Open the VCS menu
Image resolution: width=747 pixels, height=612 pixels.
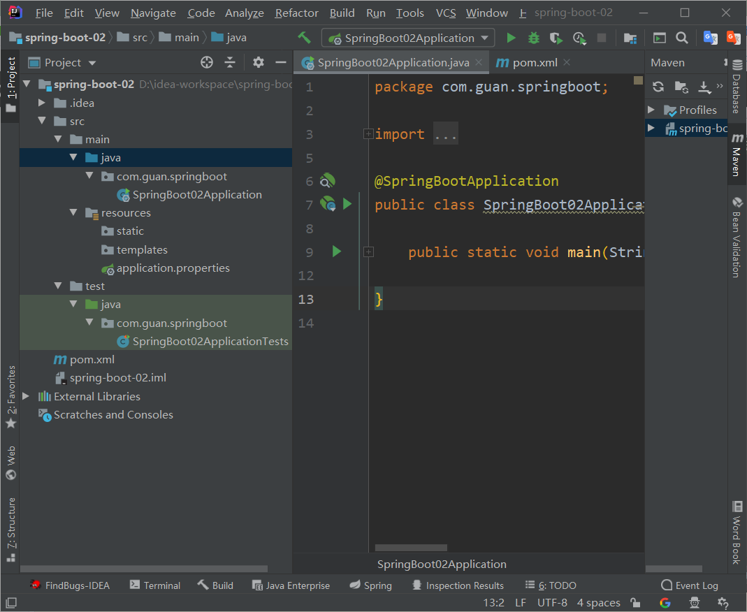tap(445, 13)
